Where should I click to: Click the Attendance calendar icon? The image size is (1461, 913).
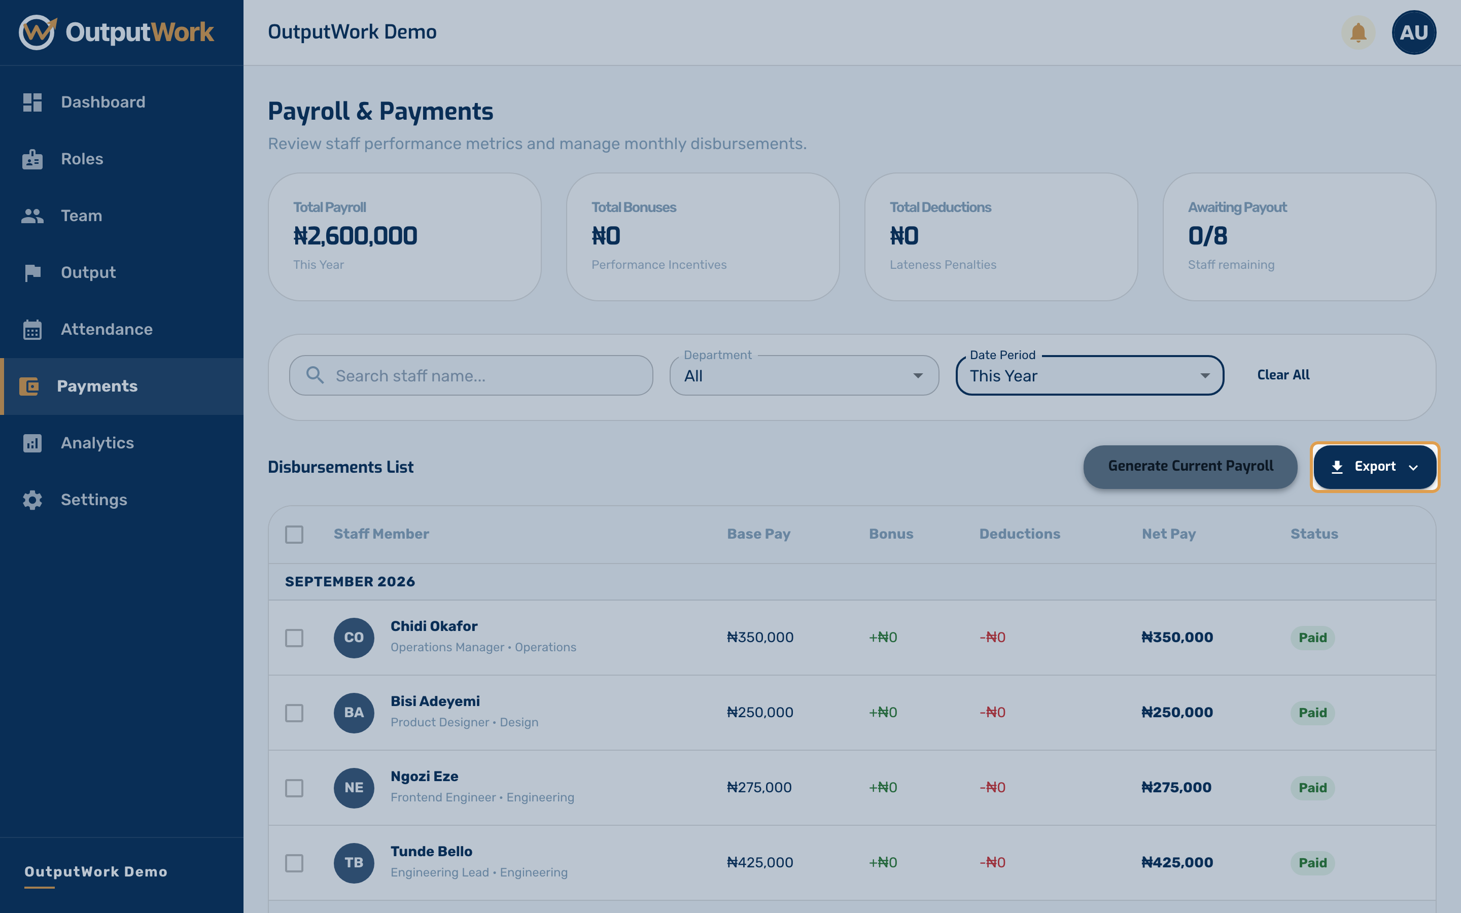tap(32, 330)
